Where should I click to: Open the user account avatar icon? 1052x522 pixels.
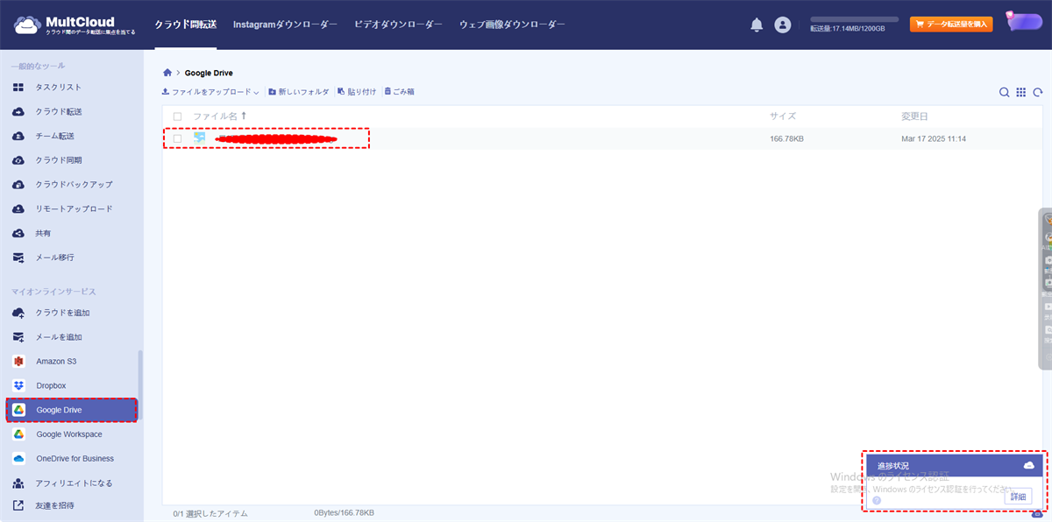pos(783,25)
